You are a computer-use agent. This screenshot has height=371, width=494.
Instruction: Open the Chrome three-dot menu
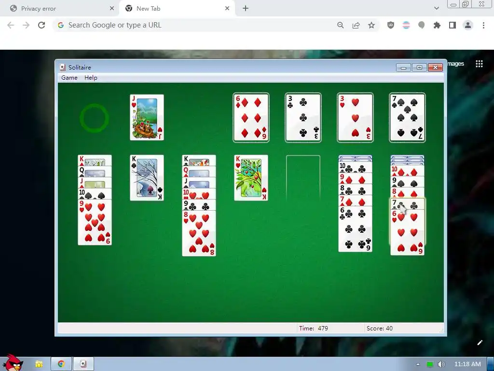coord(483,25)
